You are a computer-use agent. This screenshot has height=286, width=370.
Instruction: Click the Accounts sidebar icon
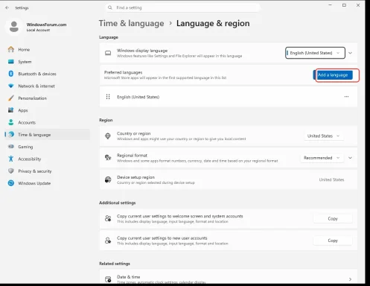click(11, 122)
